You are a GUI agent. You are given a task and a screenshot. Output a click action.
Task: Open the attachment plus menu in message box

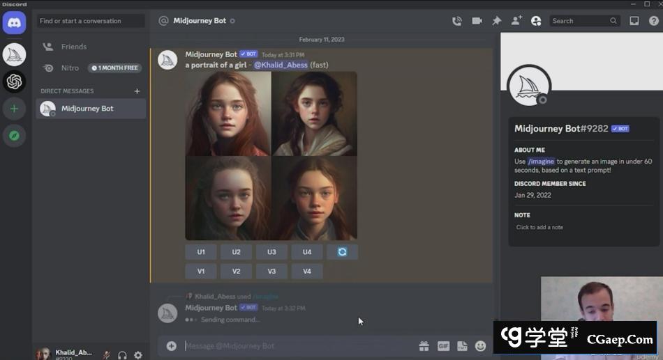(171, 345)
